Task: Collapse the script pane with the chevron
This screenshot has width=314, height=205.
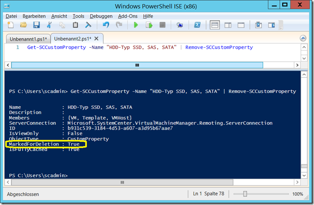Action: pyautogui.click(x=303, y=38)
